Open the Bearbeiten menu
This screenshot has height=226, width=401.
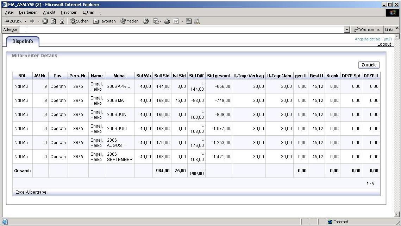(x=28, y=12)
